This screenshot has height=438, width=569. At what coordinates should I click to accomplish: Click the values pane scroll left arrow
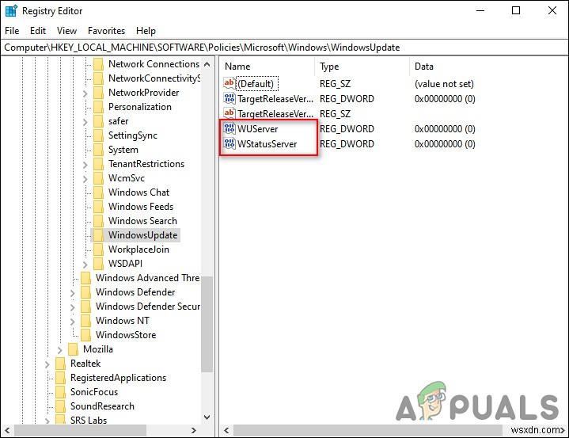[226, 430]
